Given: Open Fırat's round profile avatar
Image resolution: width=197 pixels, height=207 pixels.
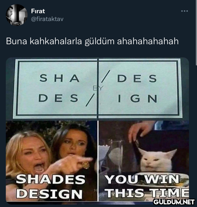Looking at the screenshot, I should 16,15.
